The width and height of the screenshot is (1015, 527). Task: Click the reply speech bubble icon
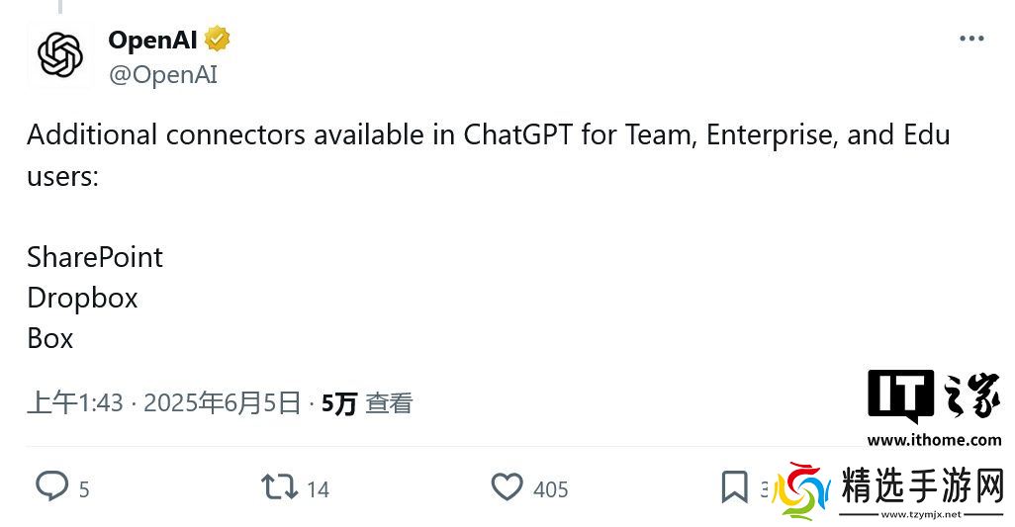(x=51, y=486)
